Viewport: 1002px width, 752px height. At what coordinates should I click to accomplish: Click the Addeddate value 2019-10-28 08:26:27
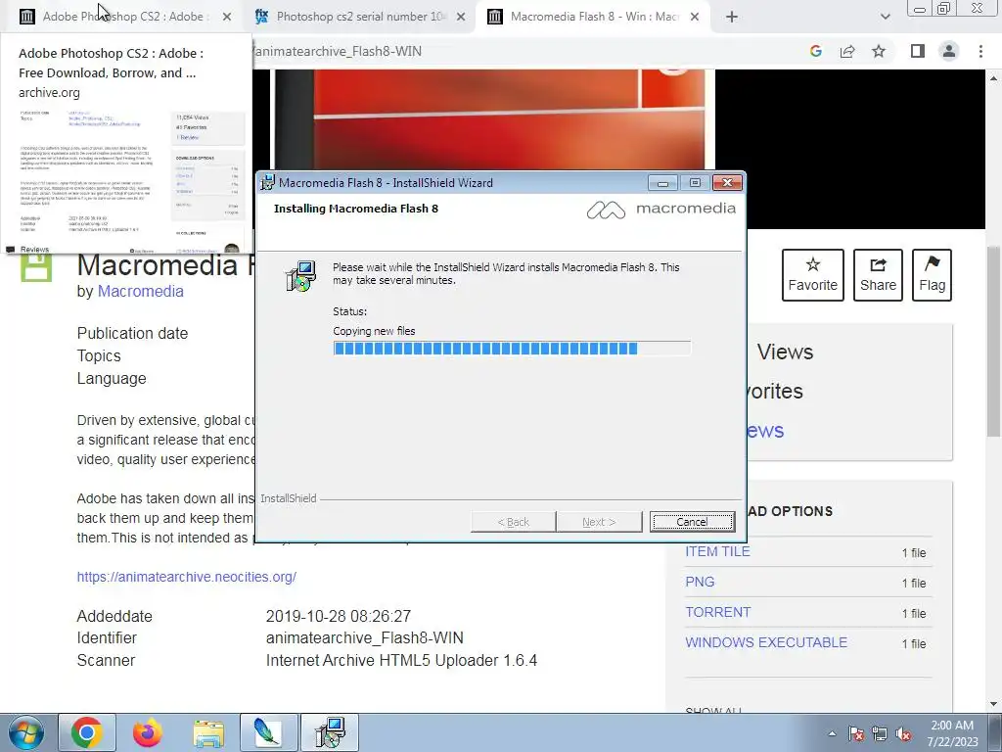click(339, 617)
